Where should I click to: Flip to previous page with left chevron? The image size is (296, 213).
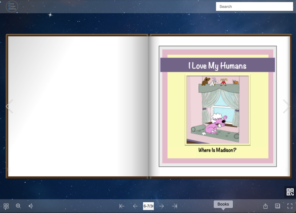pos(9,106)
